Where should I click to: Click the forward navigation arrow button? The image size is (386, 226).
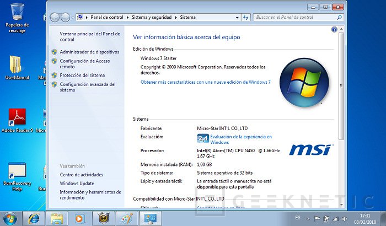65,18
